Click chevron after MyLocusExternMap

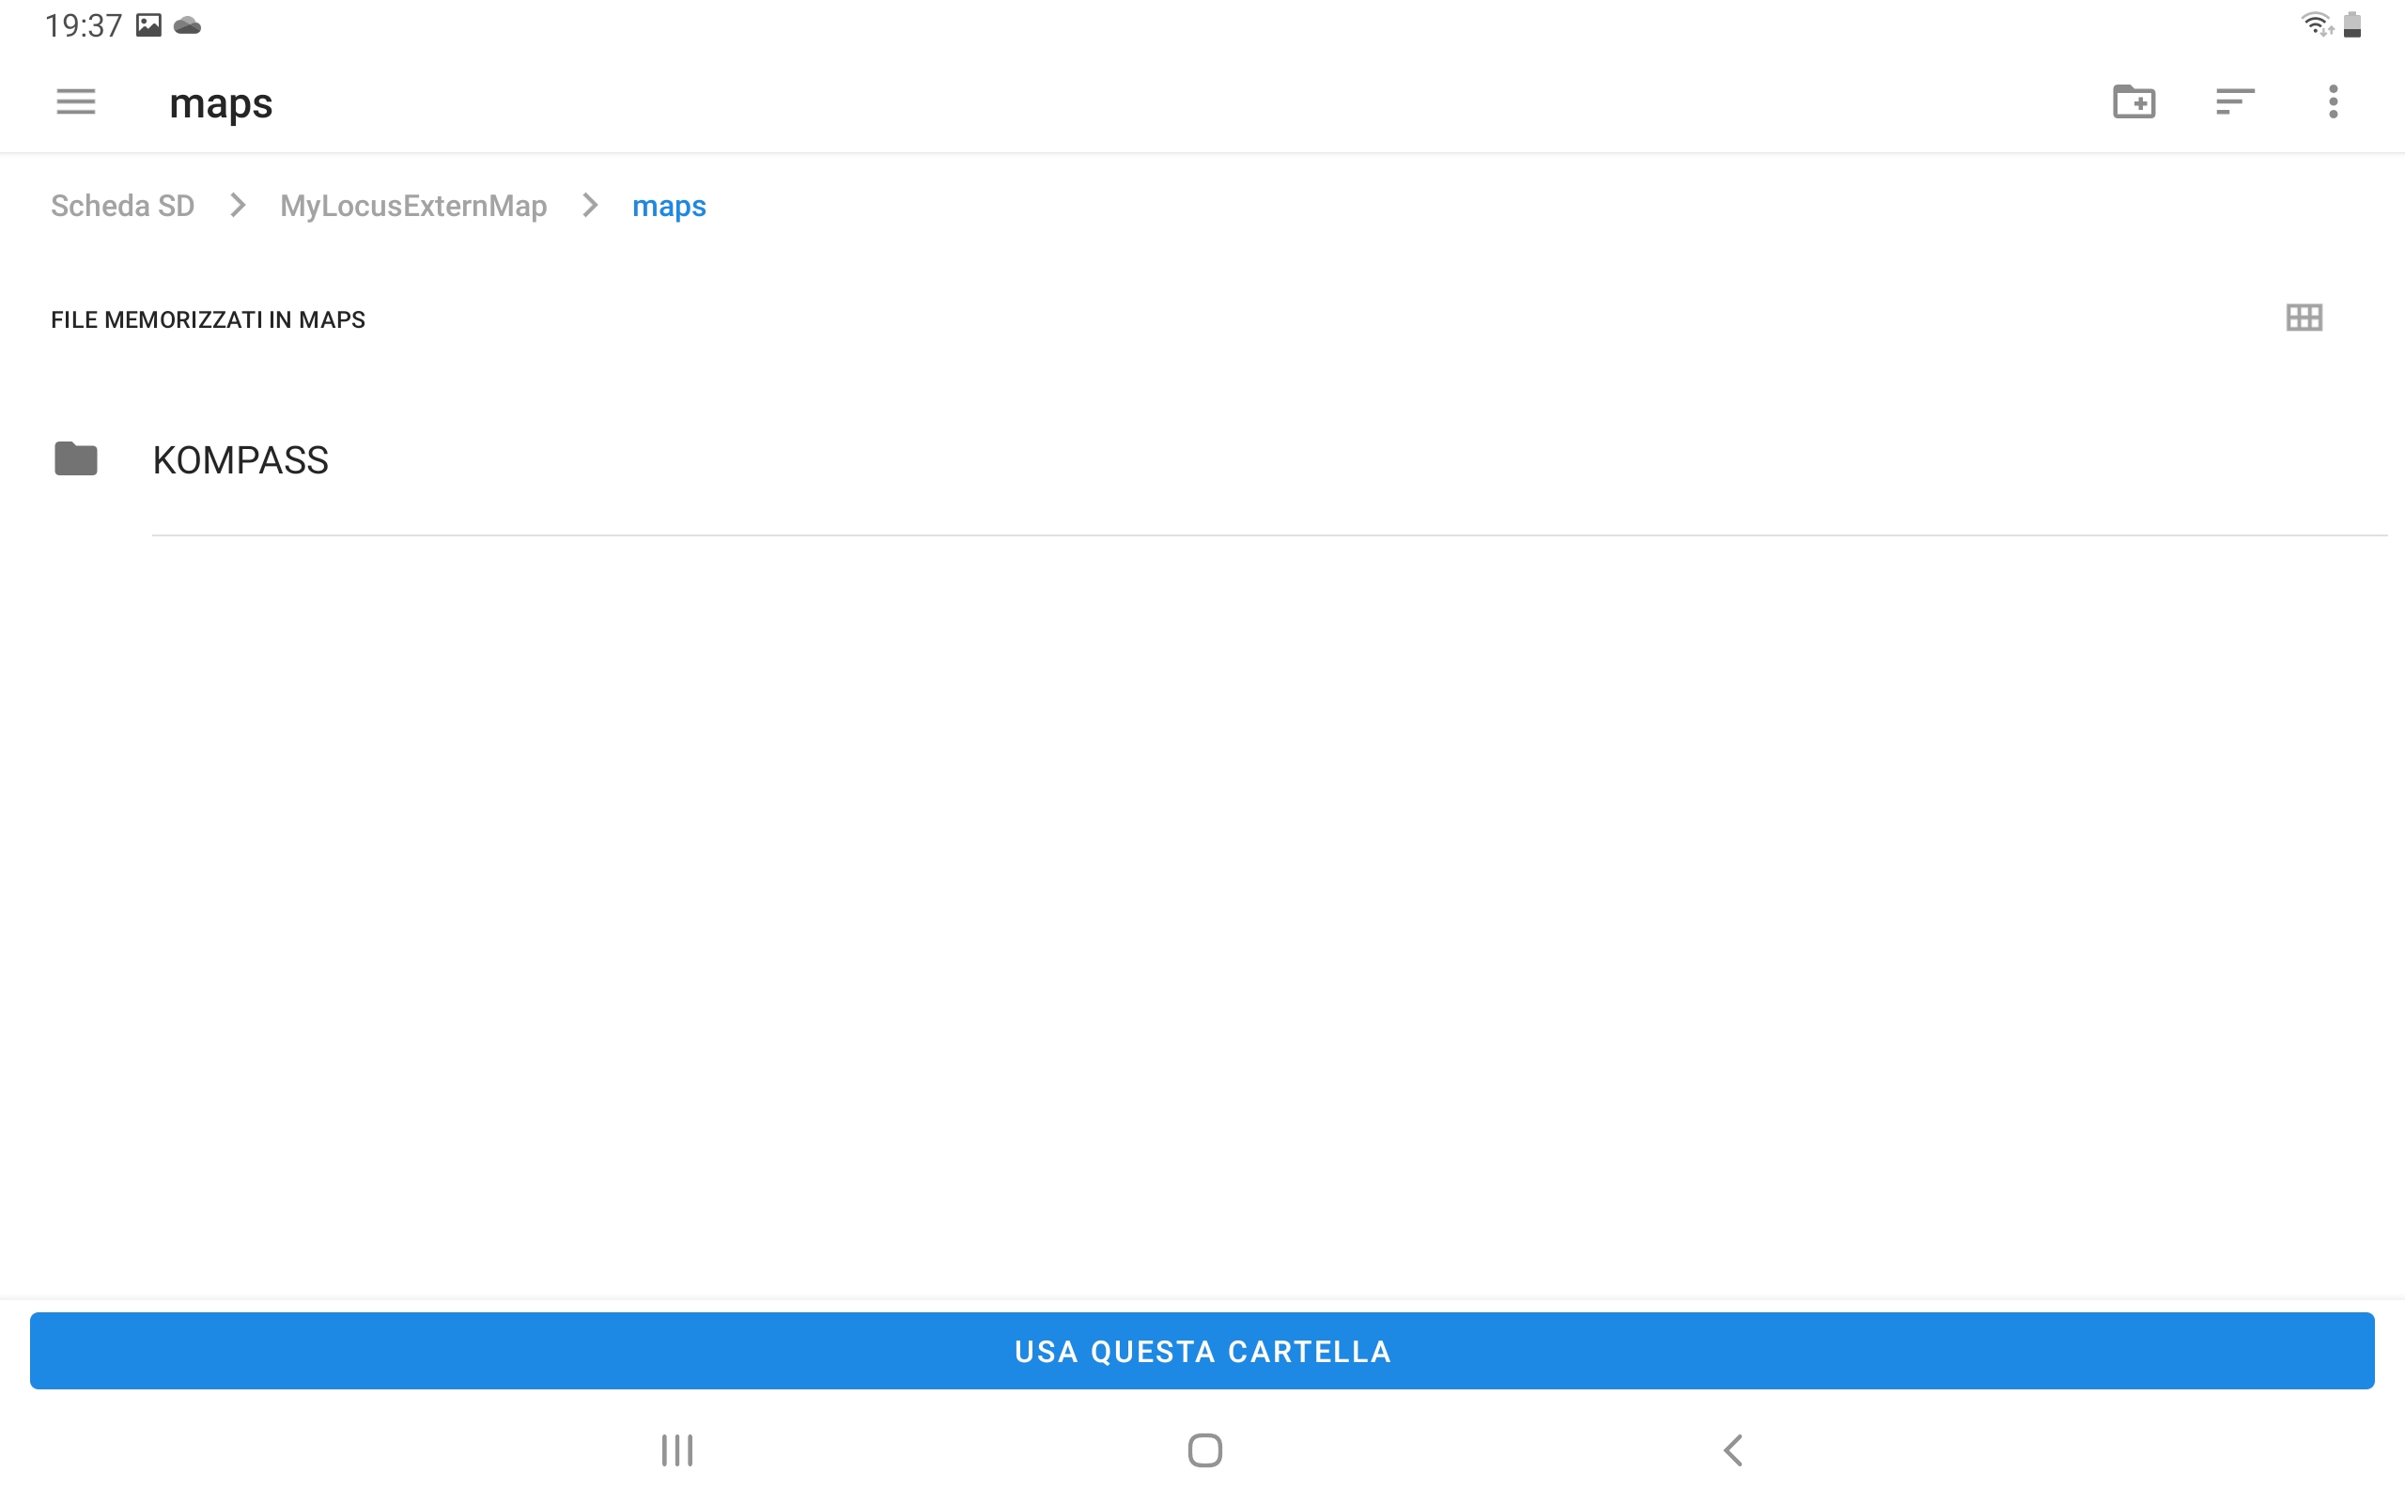point(590,206)
